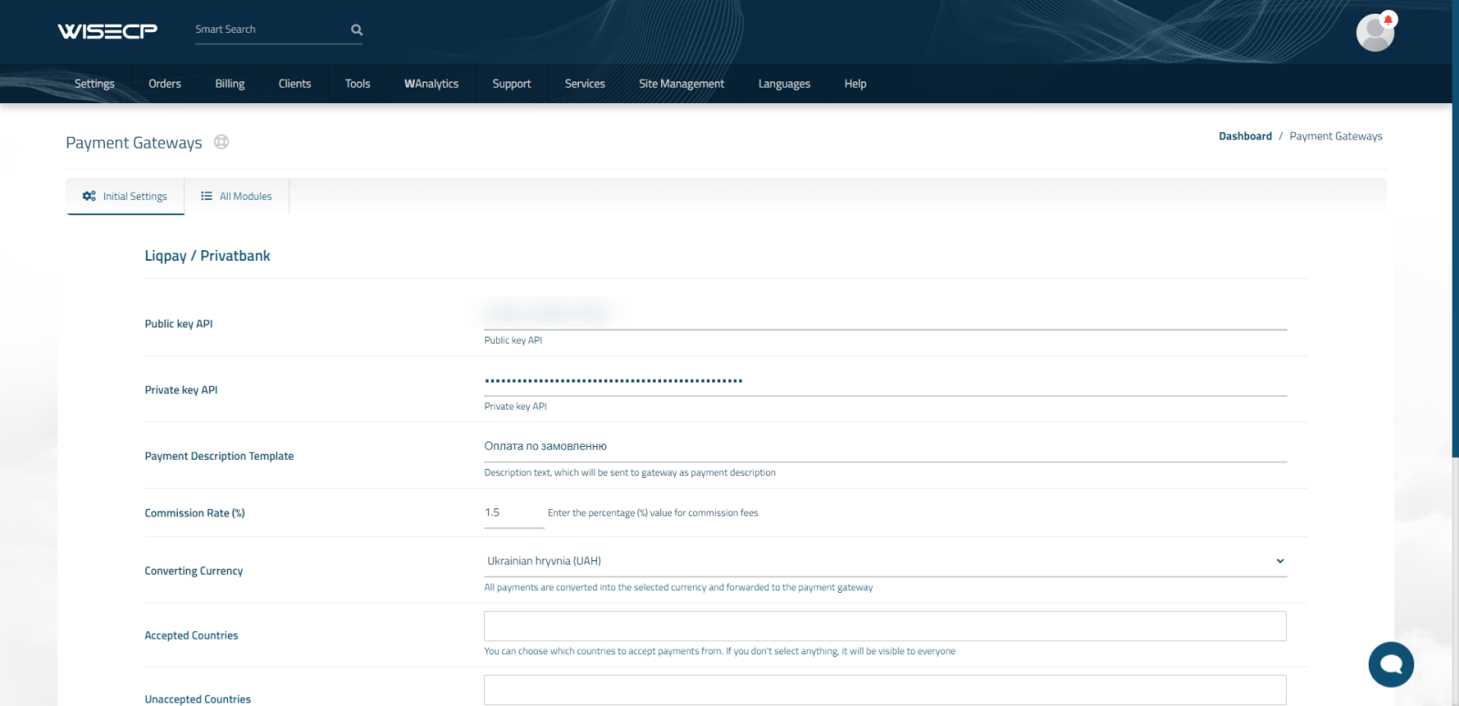1459x706 pixels.
Task: Click the currency conversion hint text
Action: [678, 587]
